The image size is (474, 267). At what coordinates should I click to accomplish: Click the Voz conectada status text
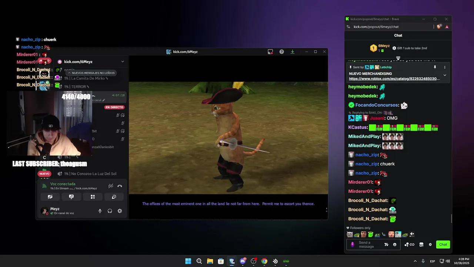pyautogui.click(x=63, y=184)
